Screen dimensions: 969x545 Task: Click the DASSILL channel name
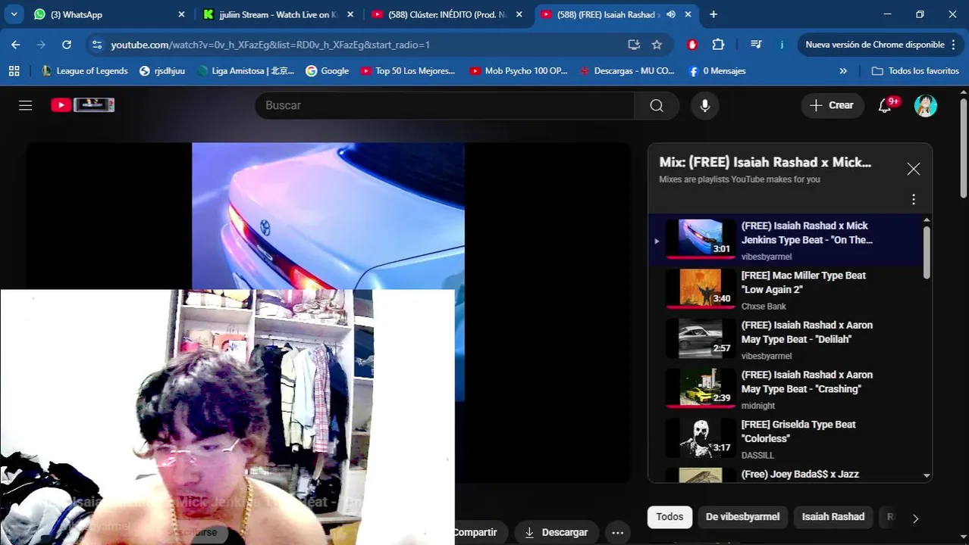coord(757,456)
